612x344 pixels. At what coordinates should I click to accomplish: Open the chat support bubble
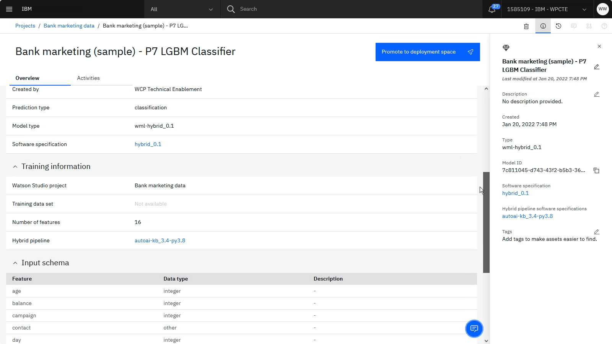(474, 328)
